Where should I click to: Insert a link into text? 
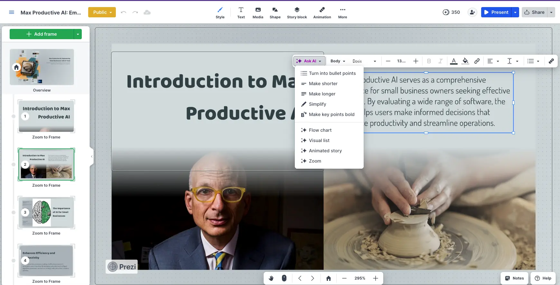477,61
